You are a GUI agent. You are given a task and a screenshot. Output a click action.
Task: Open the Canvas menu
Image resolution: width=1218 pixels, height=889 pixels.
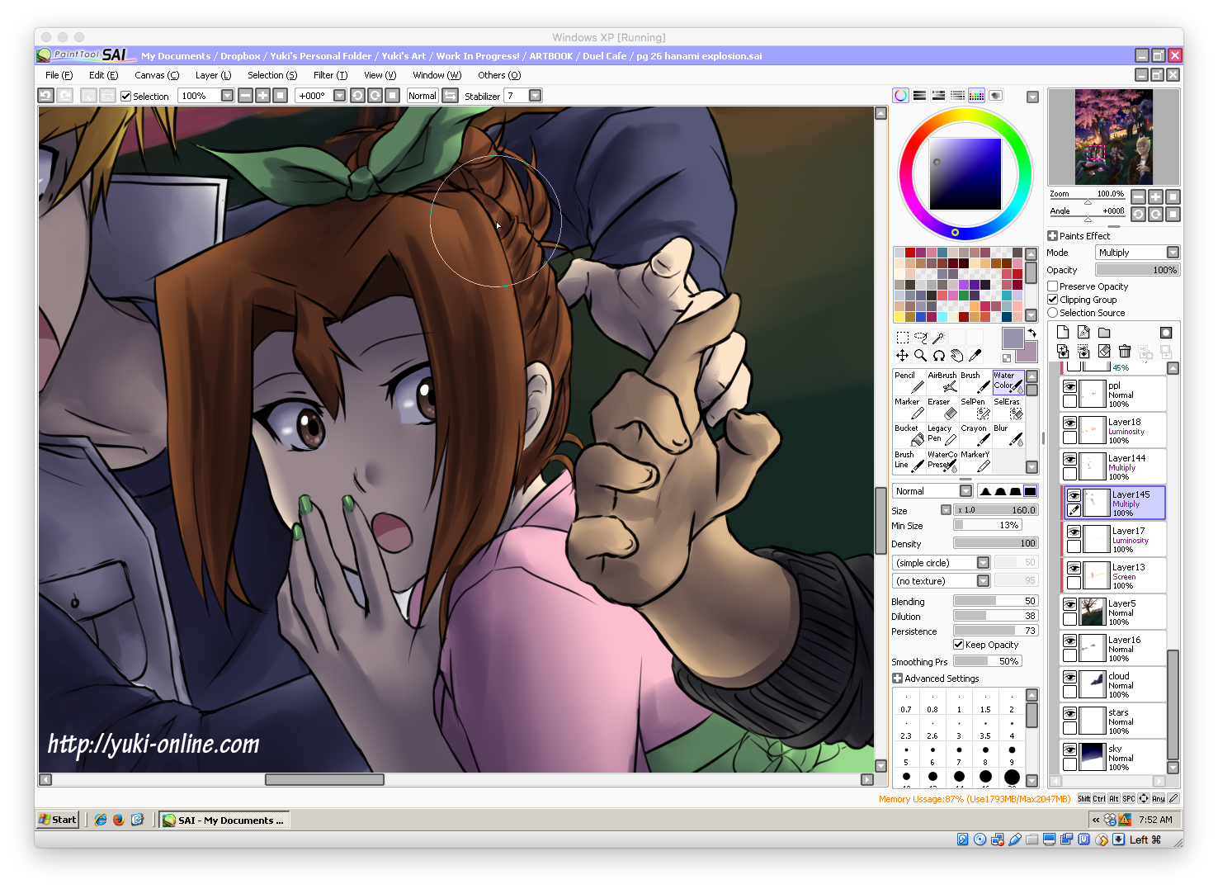157,75
